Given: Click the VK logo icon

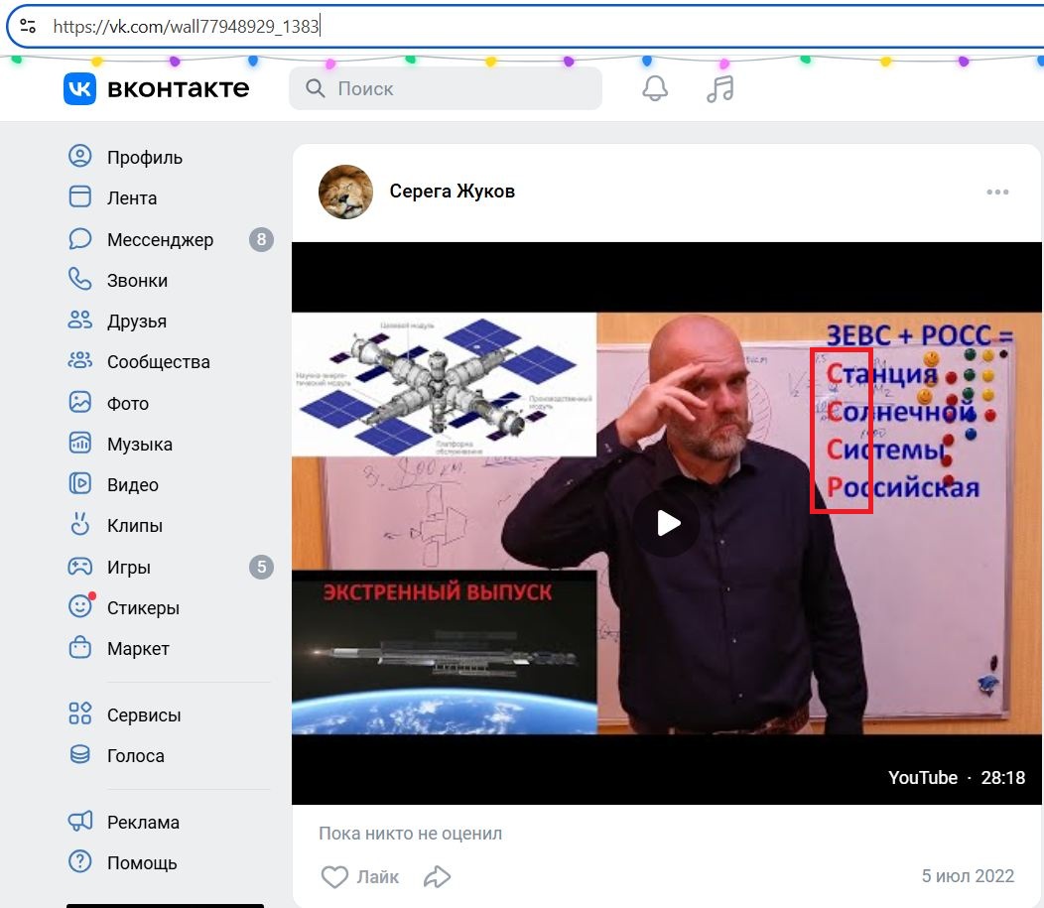Looking at the screenshot, I should click(79, 88).
